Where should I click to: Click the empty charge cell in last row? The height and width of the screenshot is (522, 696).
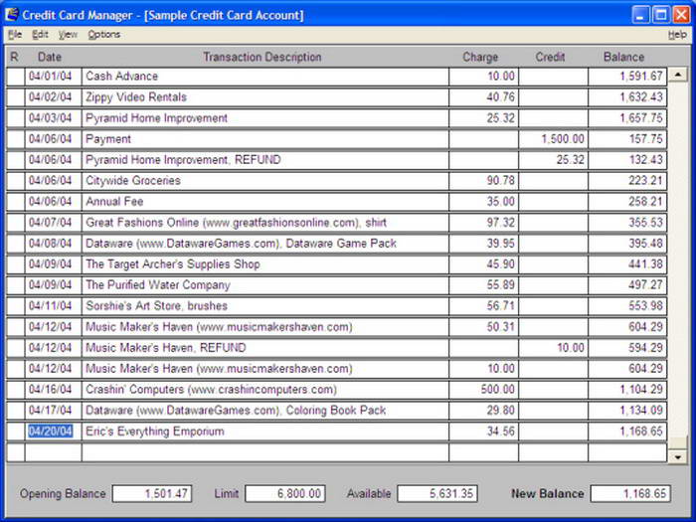484,452
